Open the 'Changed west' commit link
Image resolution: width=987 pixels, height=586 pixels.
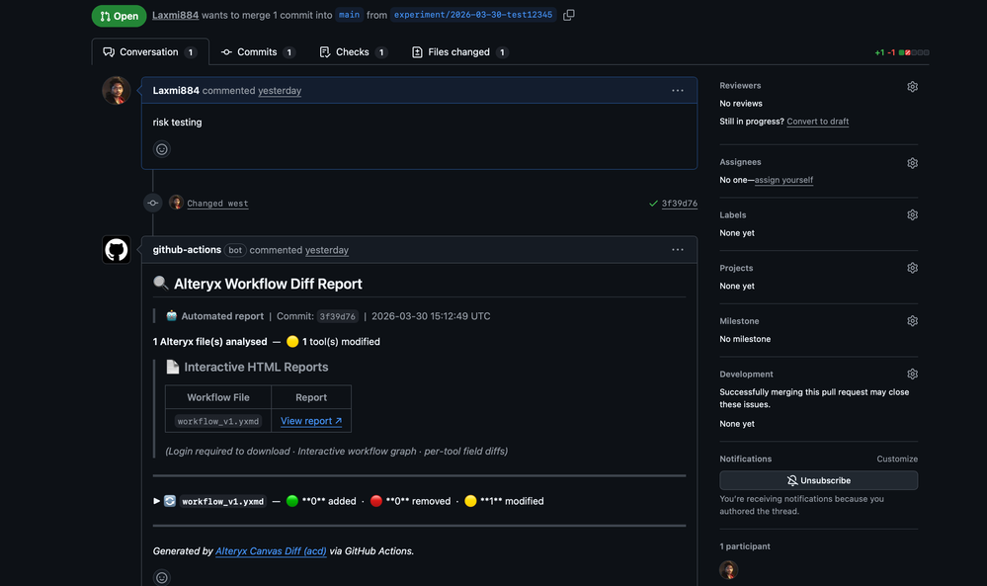pyautogui.click(x=217, y=204)
